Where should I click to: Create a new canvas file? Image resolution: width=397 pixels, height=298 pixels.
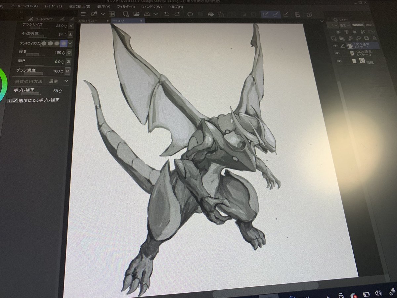pos(125,14)
